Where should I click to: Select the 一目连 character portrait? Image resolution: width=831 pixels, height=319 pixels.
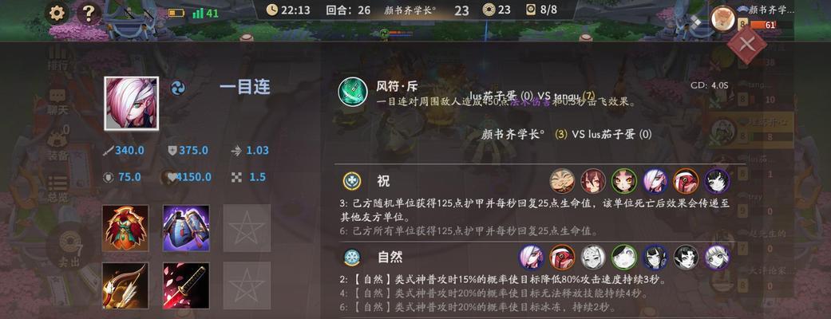[132, 104]
